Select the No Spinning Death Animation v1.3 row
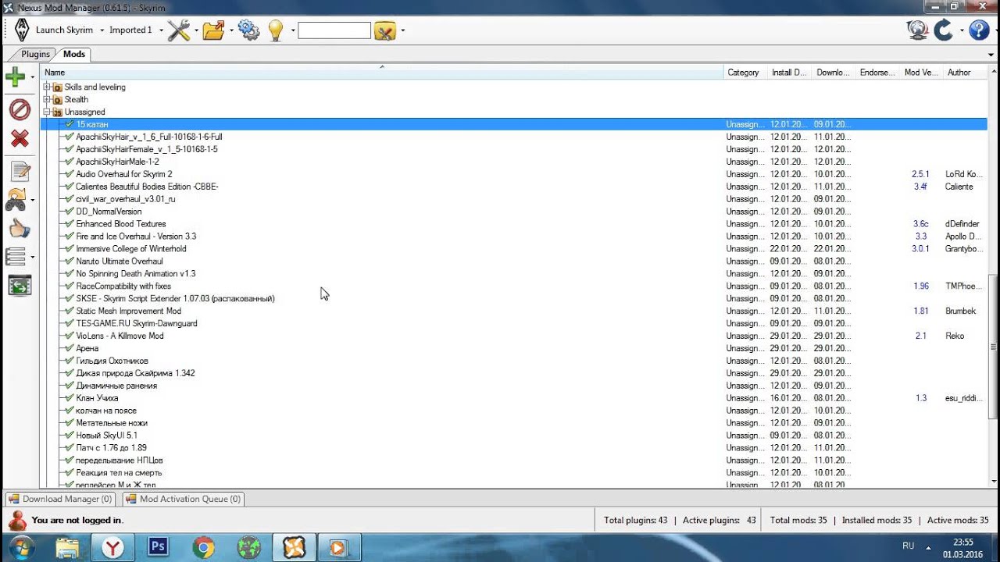The image size is (1000, 562). pyautogui.click(x=514, y=274)
